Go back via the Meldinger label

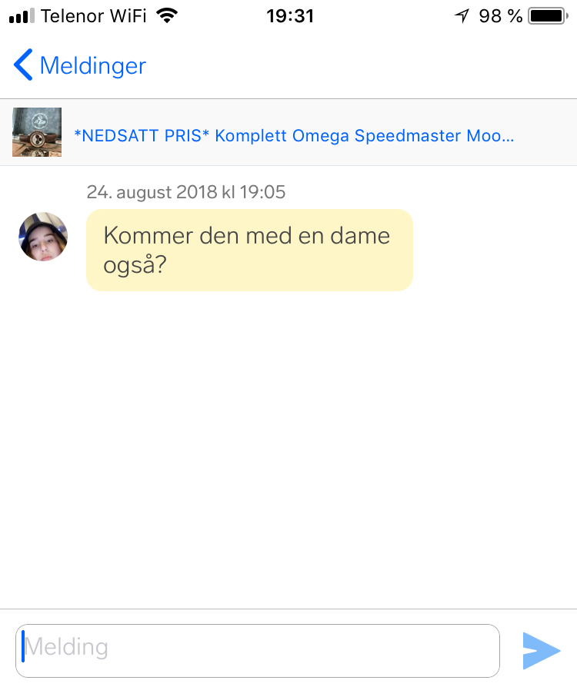(92, 66)
